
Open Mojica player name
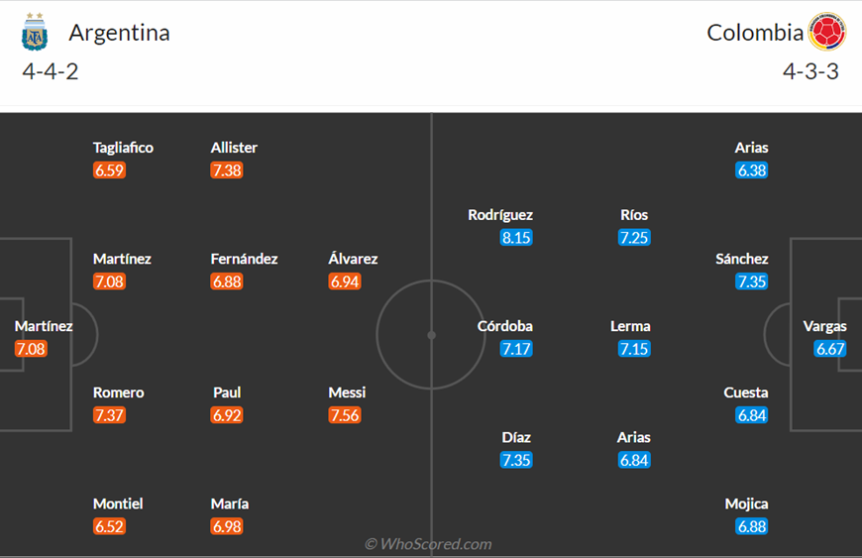coord(746,503)
